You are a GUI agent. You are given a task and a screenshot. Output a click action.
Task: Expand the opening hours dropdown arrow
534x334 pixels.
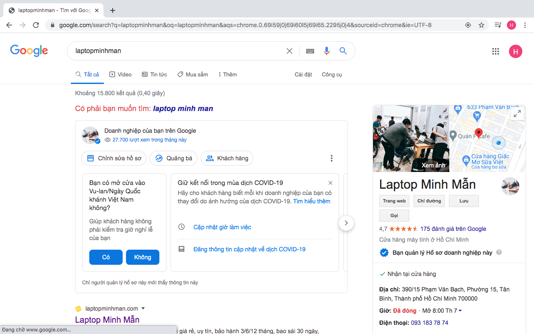[x=460, y=311]
